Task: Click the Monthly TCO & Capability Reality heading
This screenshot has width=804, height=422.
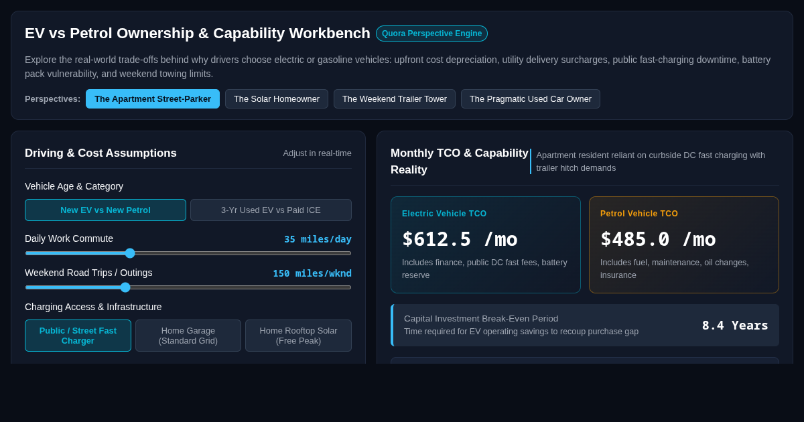Action: pyautogui.click(x=460, y=161)
